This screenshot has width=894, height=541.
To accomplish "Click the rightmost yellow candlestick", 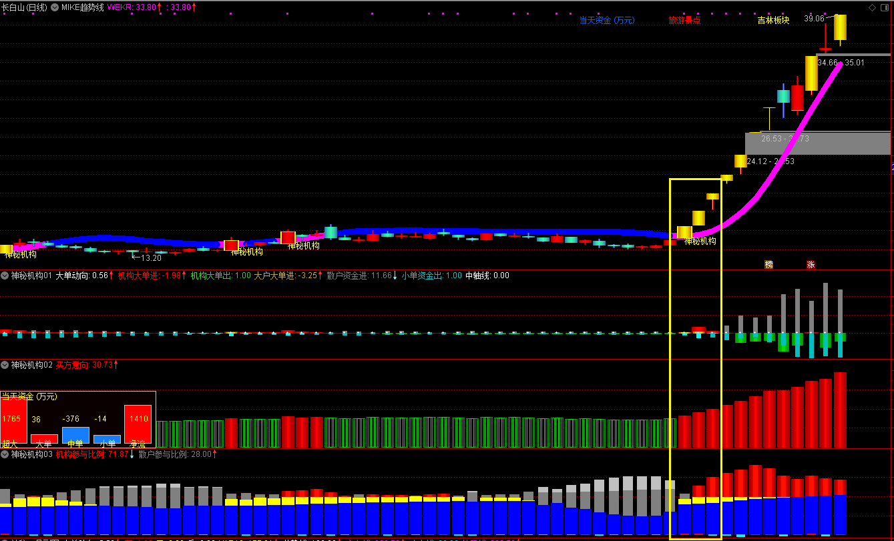I will pyautogui.click(x=840, y=27).
